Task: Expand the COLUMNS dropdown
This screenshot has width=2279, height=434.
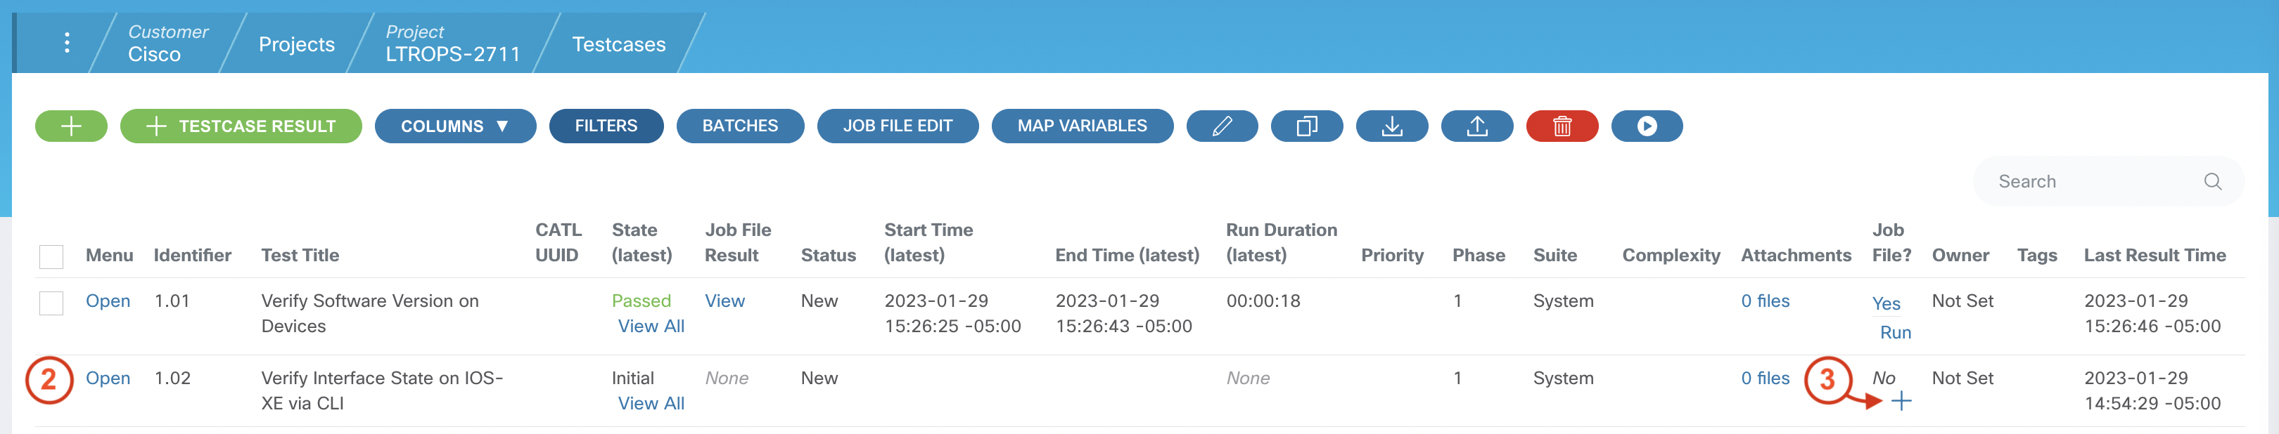Action: pyautogui.click(x=454, y=126)
